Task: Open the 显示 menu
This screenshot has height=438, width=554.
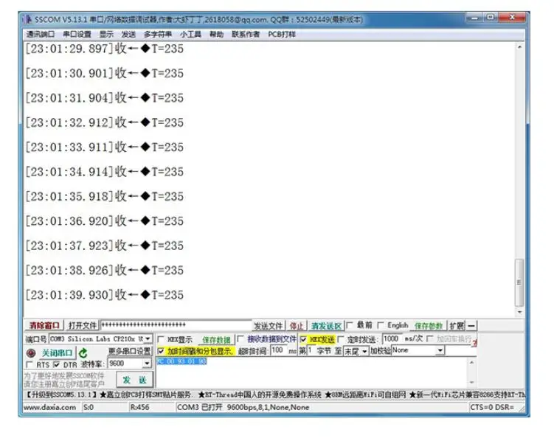Action: (106, 34)
